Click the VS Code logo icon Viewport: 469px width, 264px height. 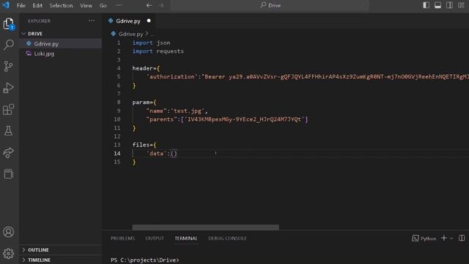click(x=6, y=5)
